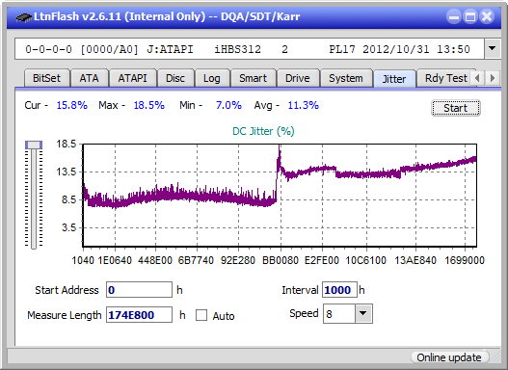
Task: Minimize the LtnFlash window
Action: (454, 16)
